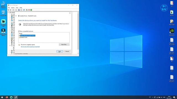Collapse the expanded Sound controllers category
The image size is (177, 99).
(10, 46)
